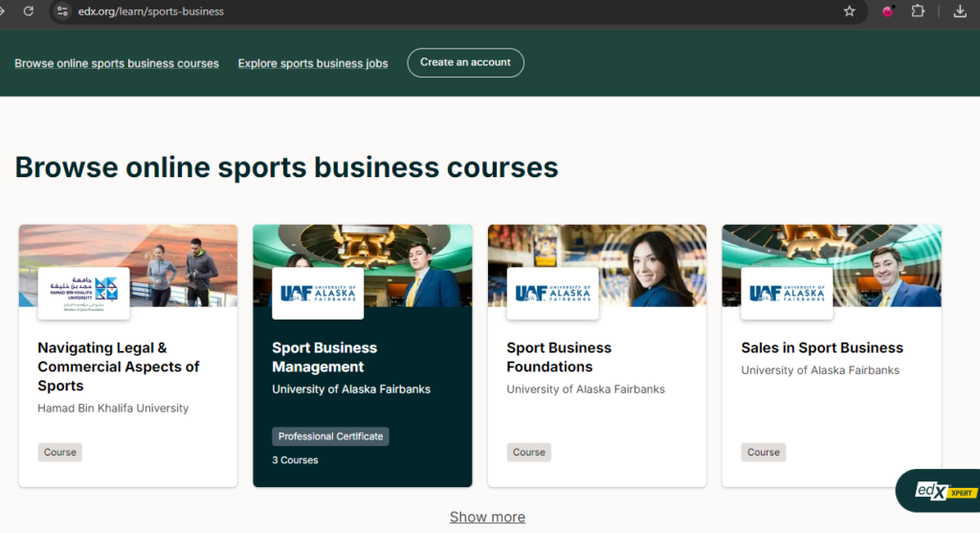Image resolution: width=980 pixels, height=533 pixels.
Task: Open the 'Sport Business Foundations' card title
Action: pyautogui.click(x=559, y=357)
